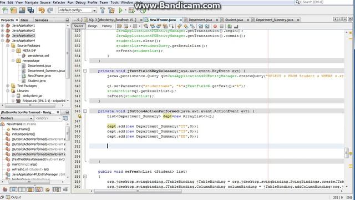
Task: Toggle Show Static Members filter in Navigator
Action: point(22,189)
